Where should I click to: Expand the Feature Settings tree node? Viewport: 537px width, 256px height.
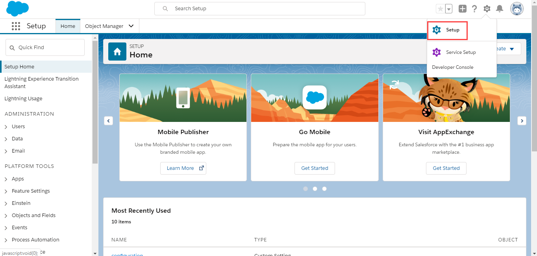pos(6,191)
